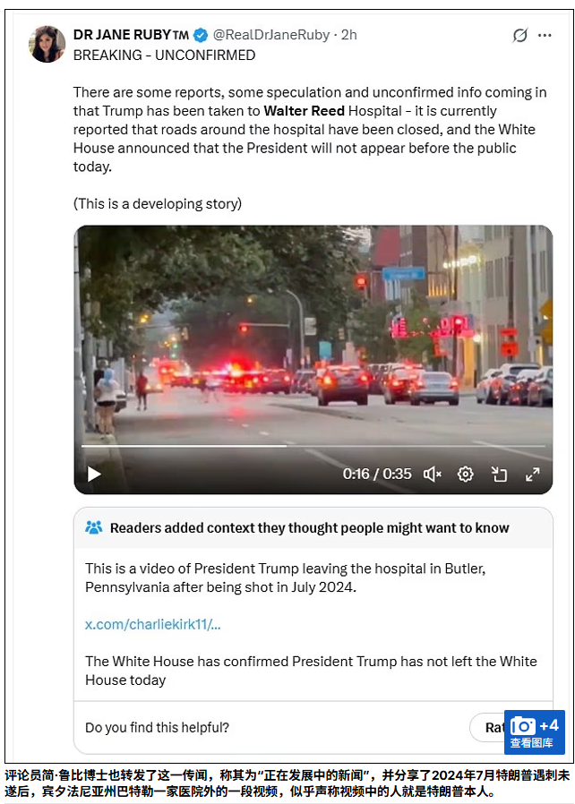Click the Readers added context header

click(x=309, y=527)
